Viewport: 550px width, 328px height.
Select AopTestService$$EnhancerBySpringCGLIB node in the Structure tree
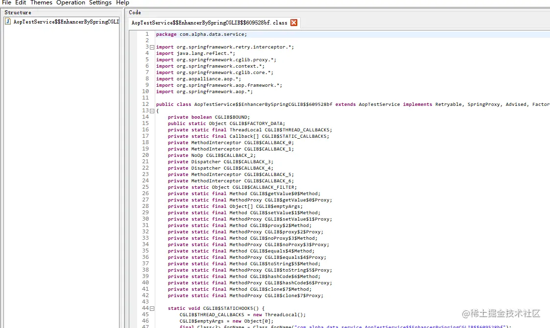[x=66, y=22]
